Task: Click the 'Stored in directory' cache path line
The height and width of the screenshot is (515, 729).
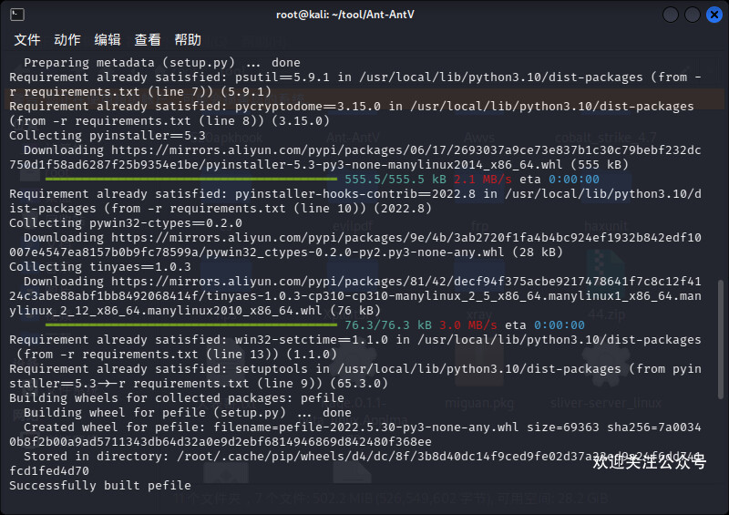Action: [x=355, y=463]
